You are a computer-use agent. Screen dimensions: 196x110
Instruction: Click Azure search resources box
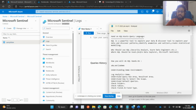click(x=86, y=12)
